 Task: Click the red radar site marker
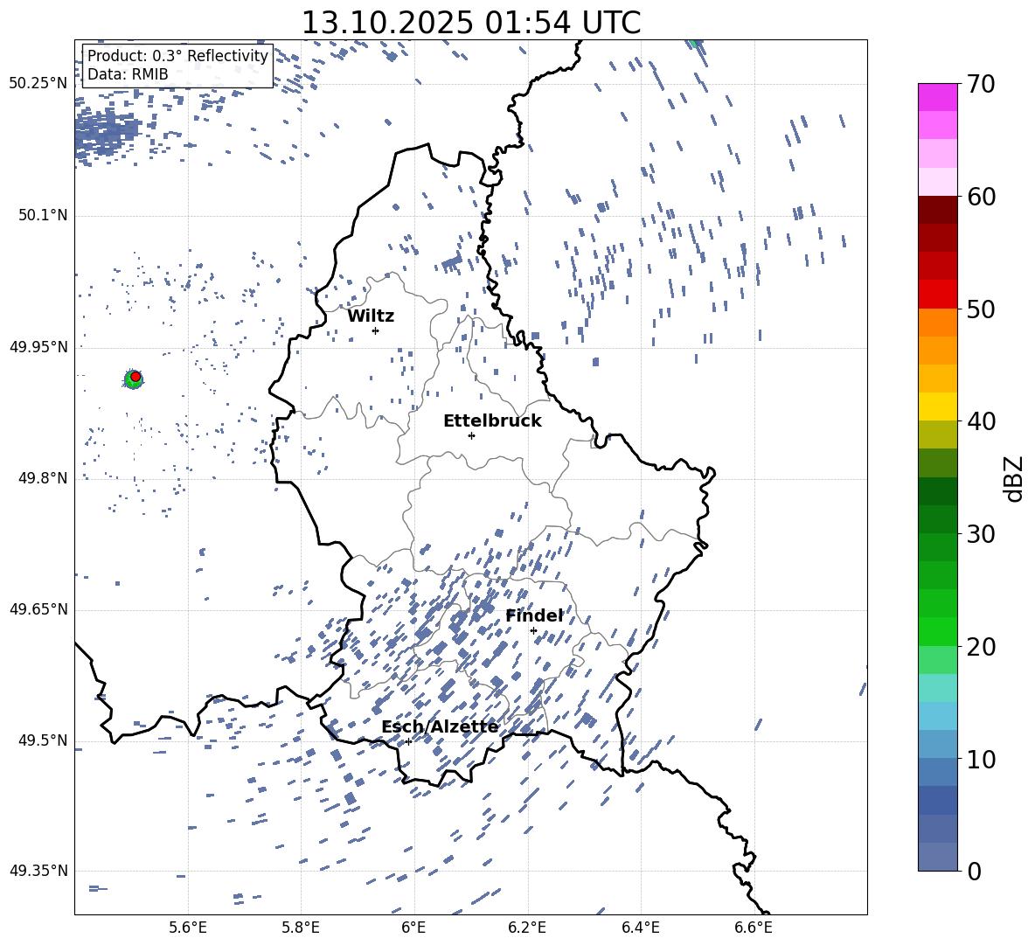[x=135, y=377]
